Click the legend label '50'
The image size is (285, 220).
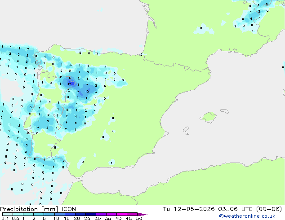(139, 218)
